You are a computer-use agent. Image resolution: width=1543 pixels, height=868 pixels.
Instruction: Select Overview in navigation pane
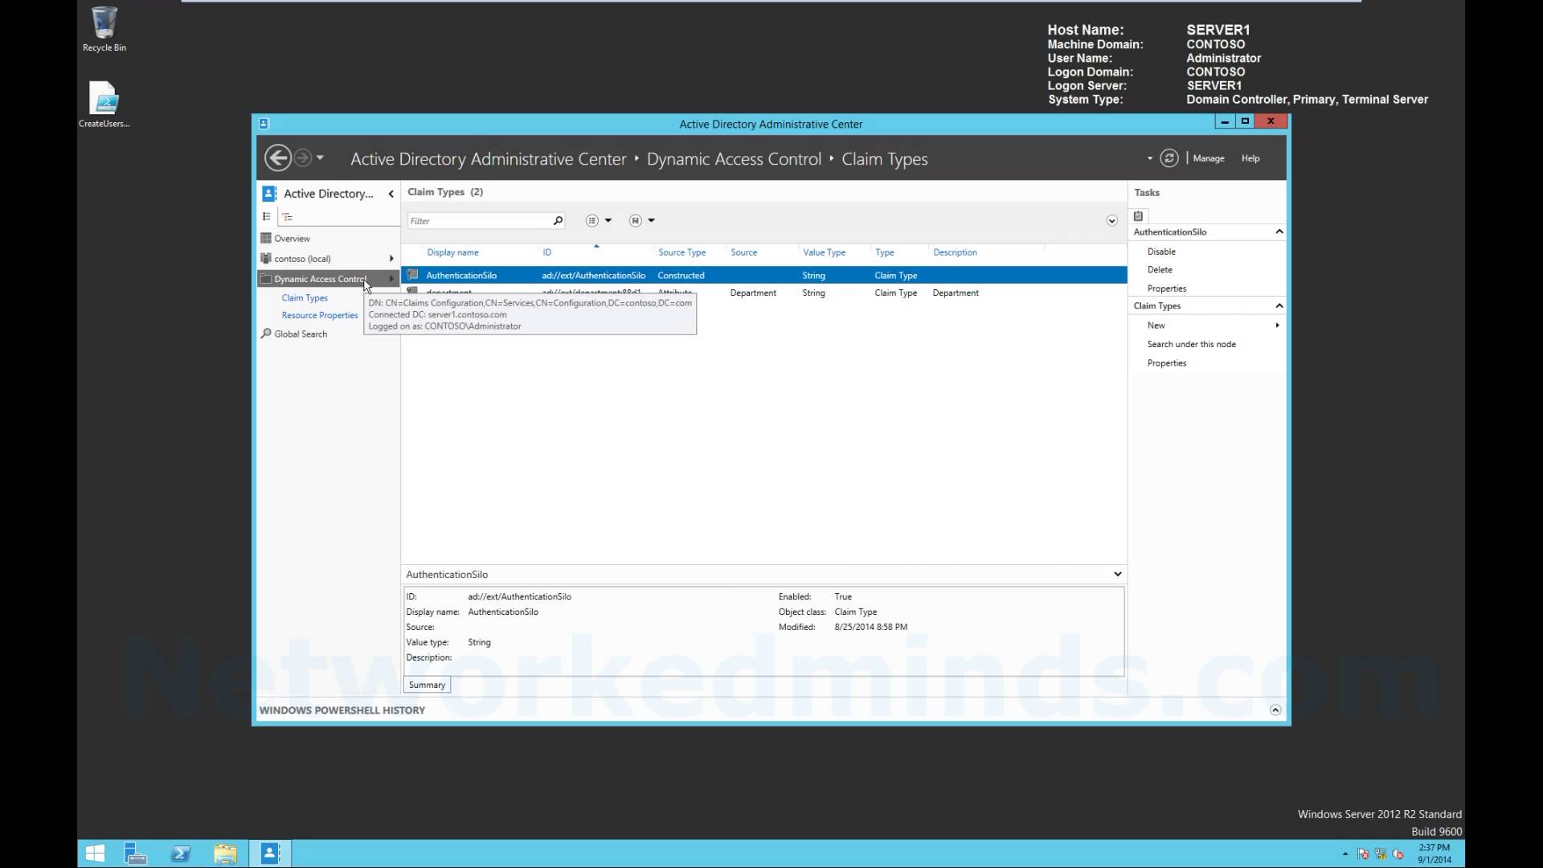tap(292, 239)
